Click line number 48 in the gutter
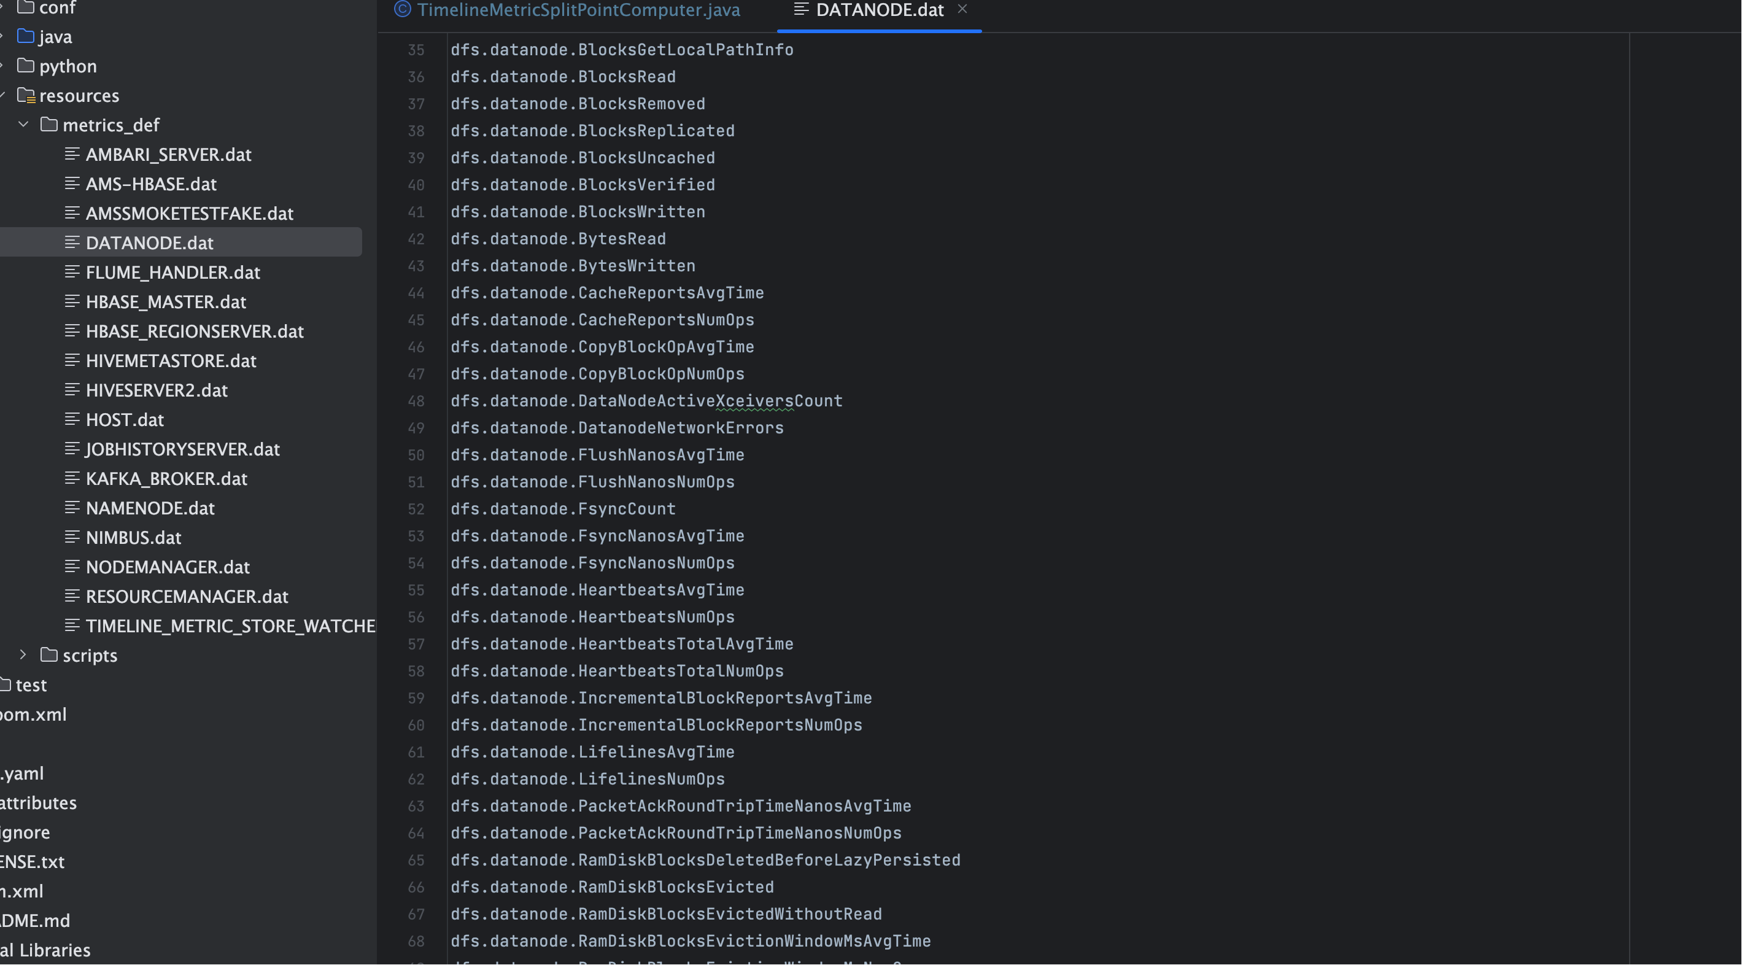 pos(416,401)
